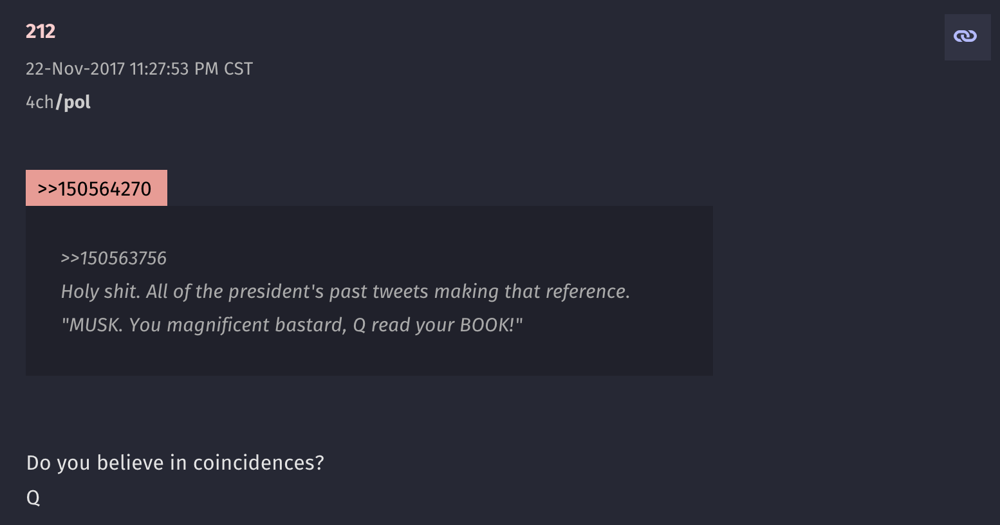Follow the quoted >>150563756 reference
This screenshot has width=1000, height=525.
click(x=114, y=258)
